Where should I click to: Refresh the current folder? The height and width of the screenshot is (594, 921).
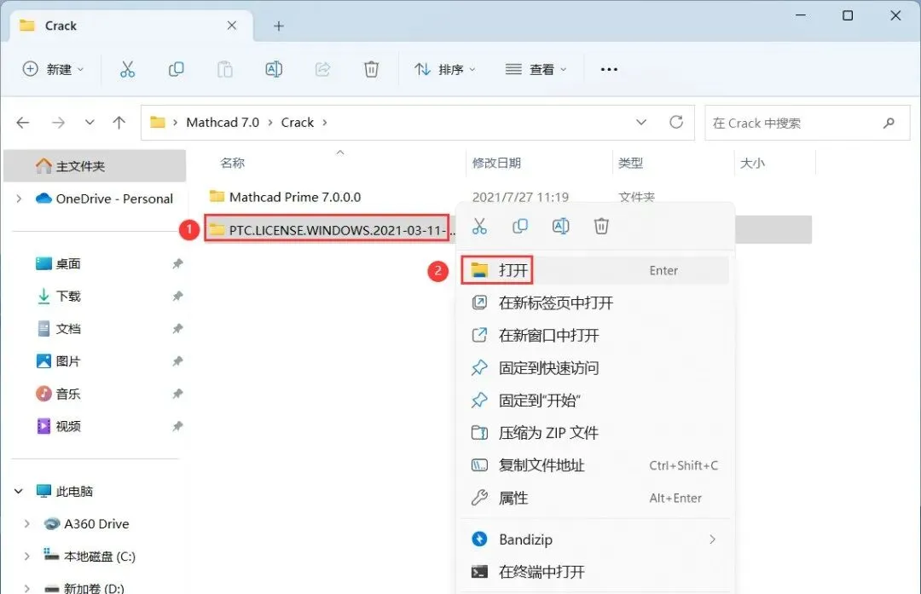coord(676,122)
